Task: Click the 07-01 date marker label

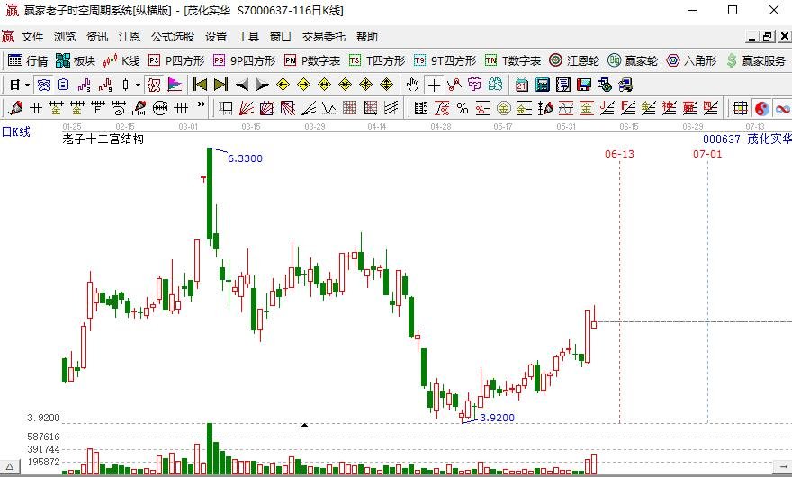Action: click(707, 154)
